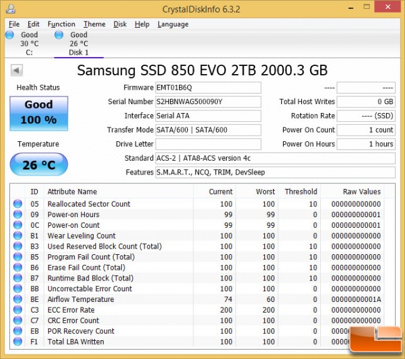Click worst value 200 in ECC row
This screenshot has height=359, width=405.
(x=269, y=309)
